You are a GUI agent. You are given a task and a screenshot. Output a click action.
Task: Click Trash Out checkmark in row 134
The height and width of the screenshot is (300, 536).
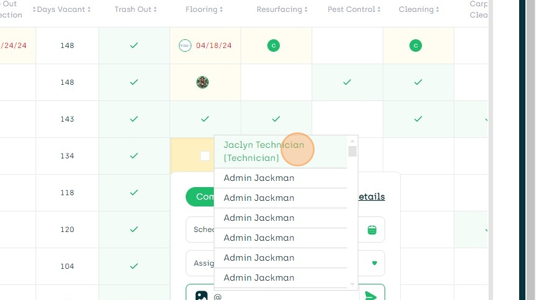pyautogui.click(x=134, y=156)
